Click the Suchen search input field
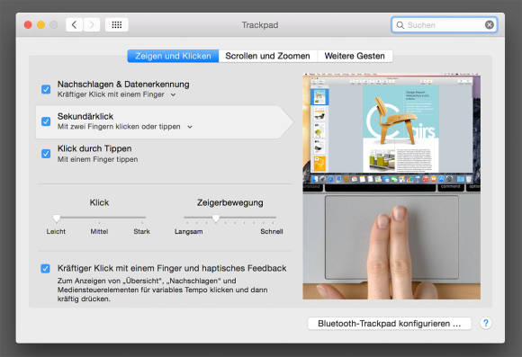The height and width of the screenshot is (357, 522). click(x=445, y=25)
